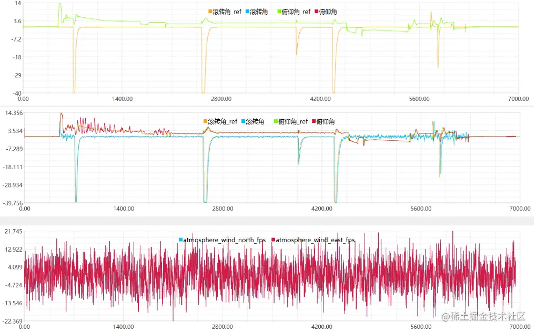Click x-axis label 1400.00 on middle chart

pyautogui.click(x=124, y=209)
